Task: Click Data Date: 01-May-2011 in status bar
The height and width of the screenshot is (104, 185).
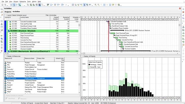Action: coord(57,103)
